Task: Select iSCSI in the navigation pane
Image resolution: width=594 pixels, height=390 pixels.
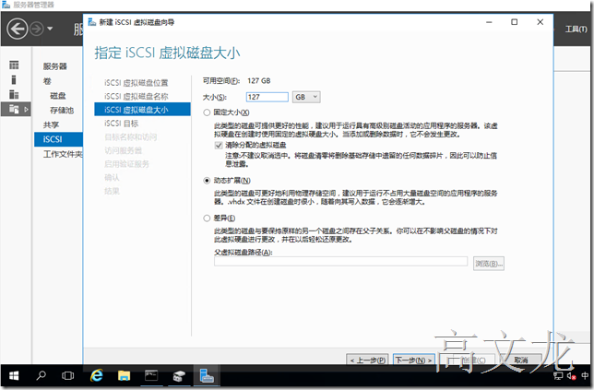Action: point(58,139)
